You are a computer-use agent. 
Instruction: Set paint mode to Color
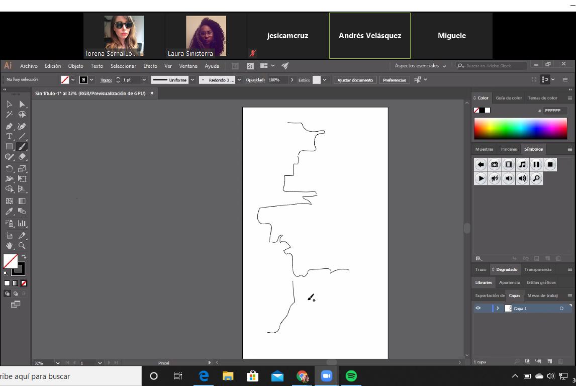(x=7, y=283)
